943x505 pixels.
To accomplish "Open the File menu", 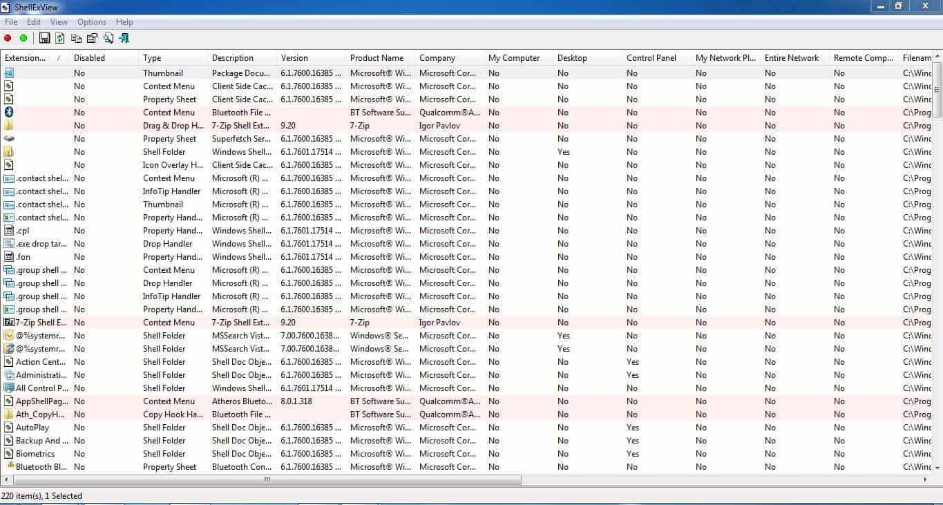I will click(x=11, y=22).
